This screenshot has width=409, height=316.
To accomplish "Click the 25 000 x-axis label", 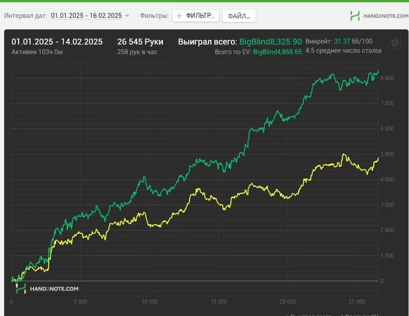I will (357, 301).
